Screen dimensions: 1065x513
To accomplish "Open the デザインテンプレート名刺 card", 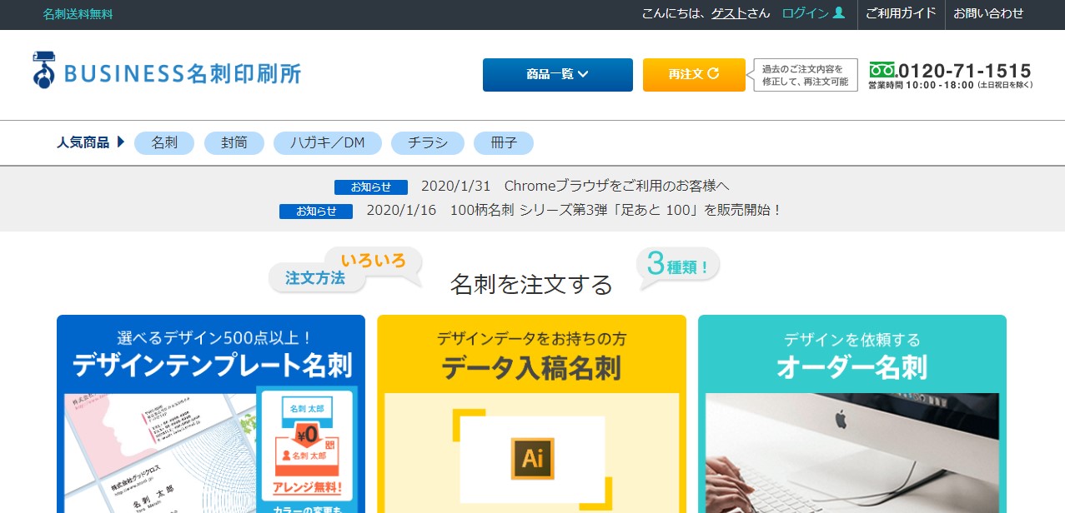I will click(211, 414).
